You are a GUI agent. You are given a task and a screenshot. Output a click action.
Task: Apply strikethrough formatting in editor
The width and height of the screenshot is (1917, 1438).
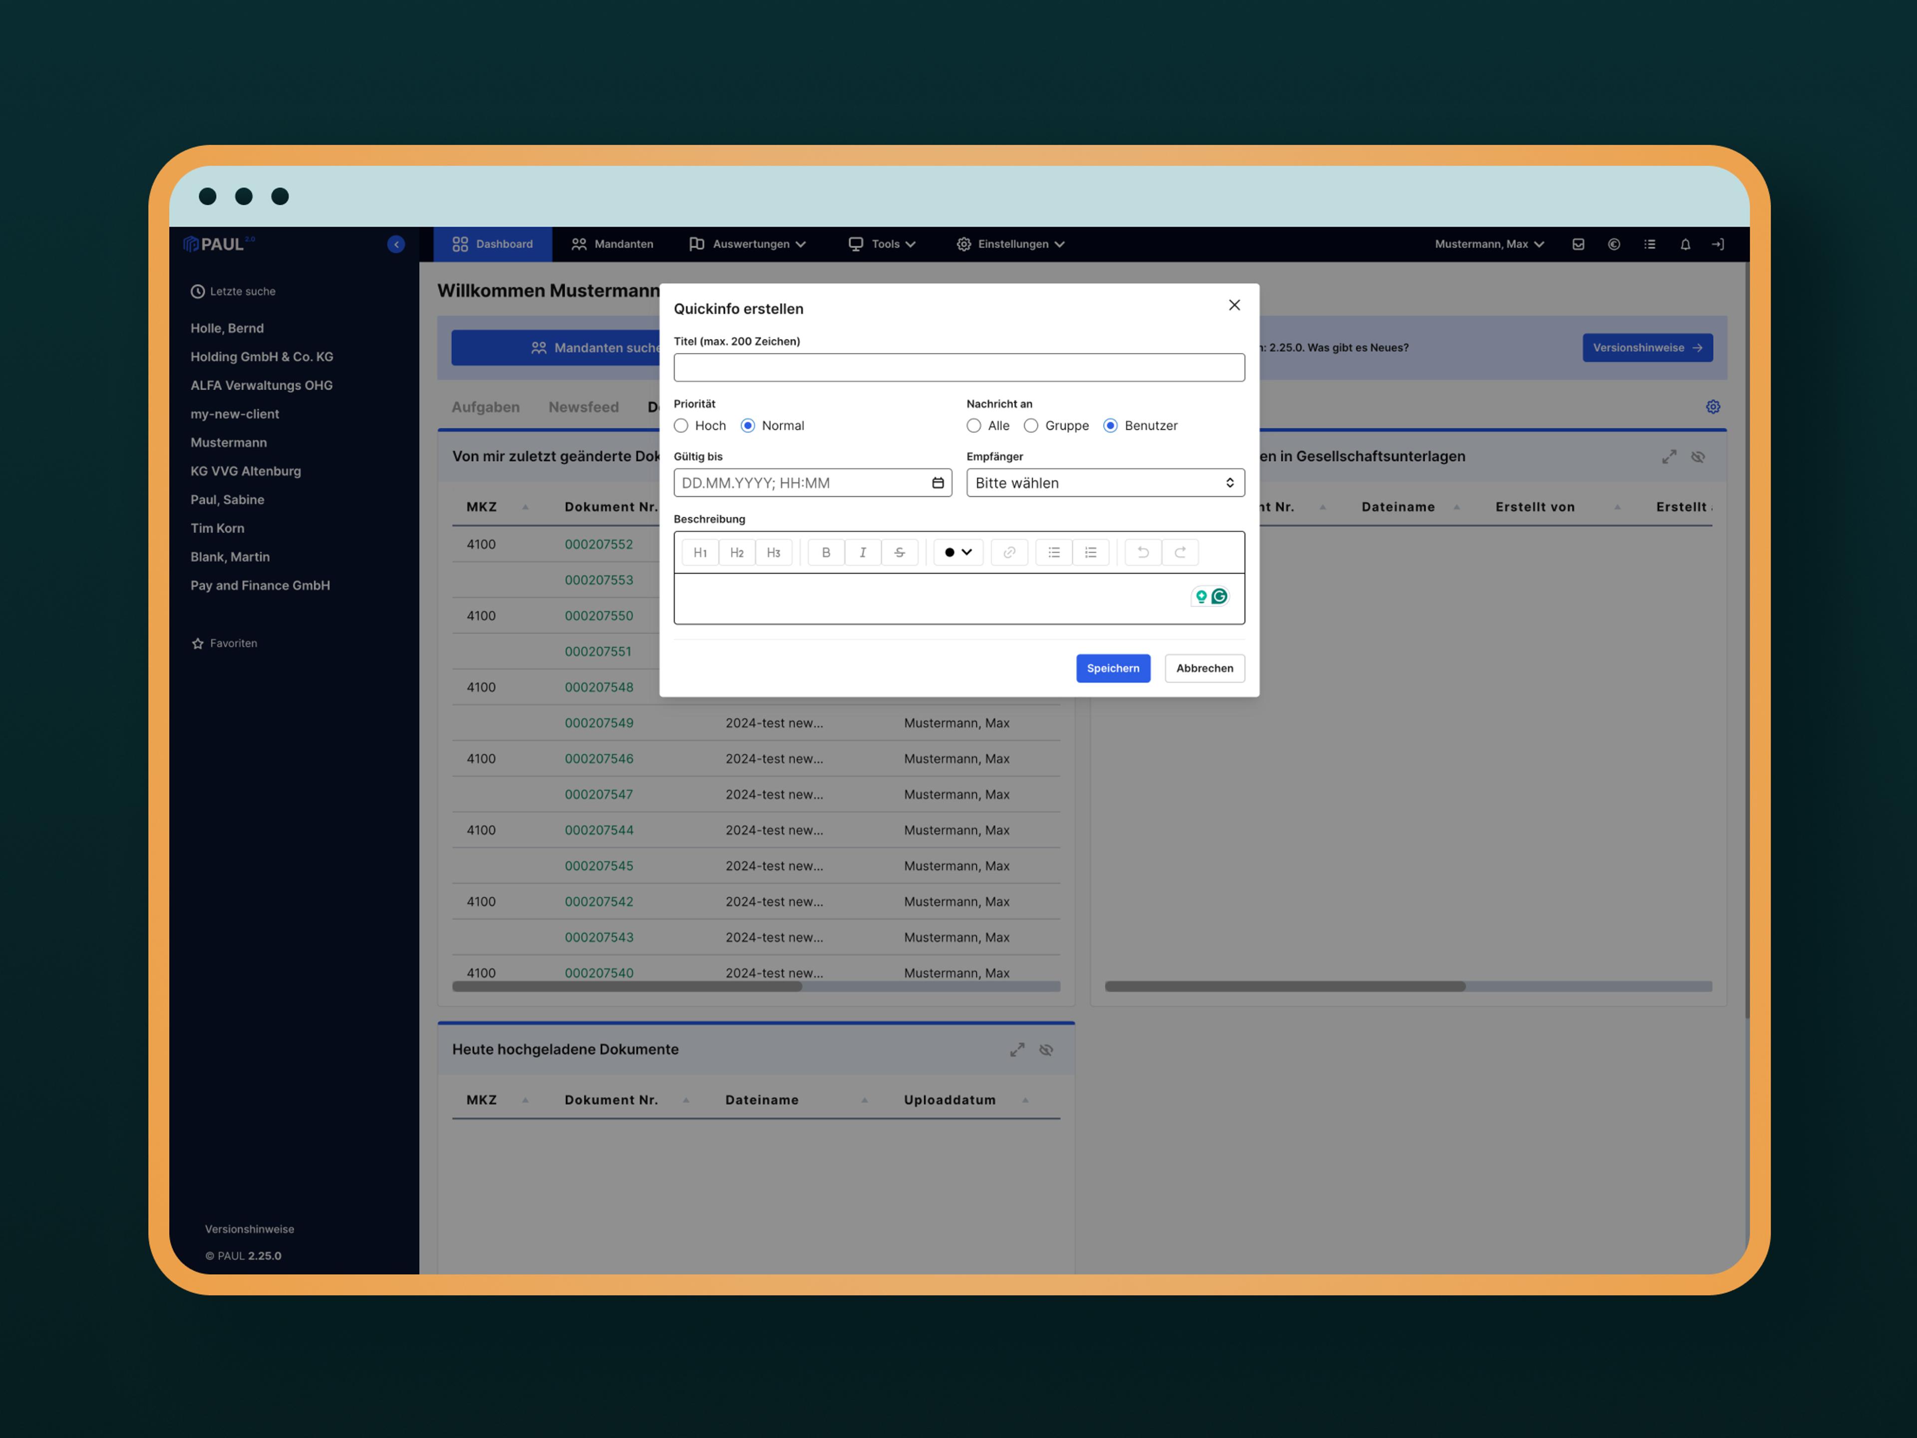click(x=900, y=552)
